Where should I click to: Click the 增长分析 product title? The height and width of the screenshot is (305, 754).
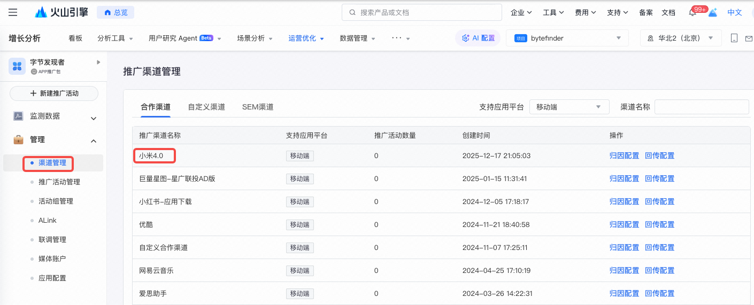point(25,38)
